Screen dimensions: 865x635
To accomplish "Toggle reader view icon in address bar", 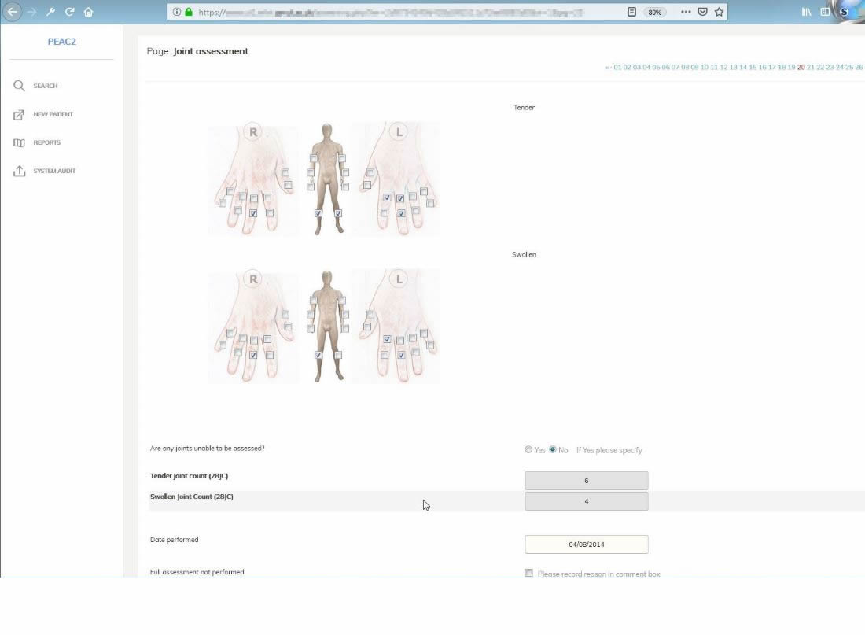I will (631, 12).
